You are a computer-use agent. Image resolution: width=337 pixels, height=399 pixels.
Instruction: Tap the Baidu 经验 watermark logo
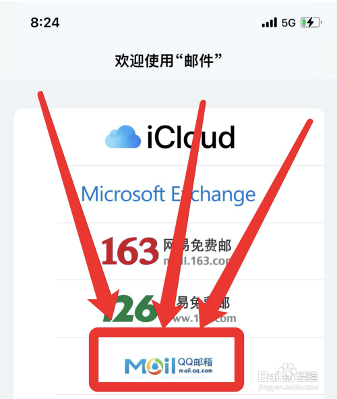(x=288, y=374)
